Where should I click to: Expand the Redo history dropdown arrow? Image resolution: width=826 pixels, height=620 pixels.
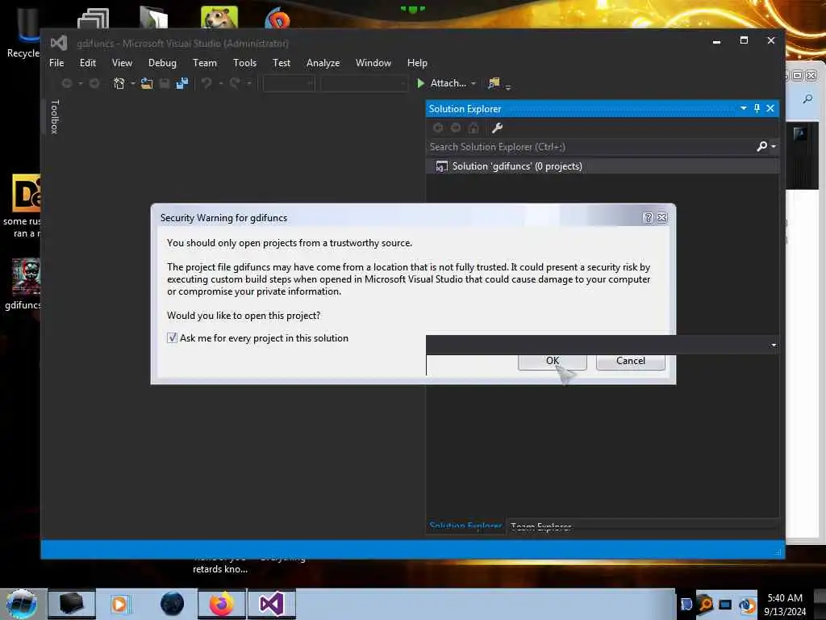(x=248, y=83)
